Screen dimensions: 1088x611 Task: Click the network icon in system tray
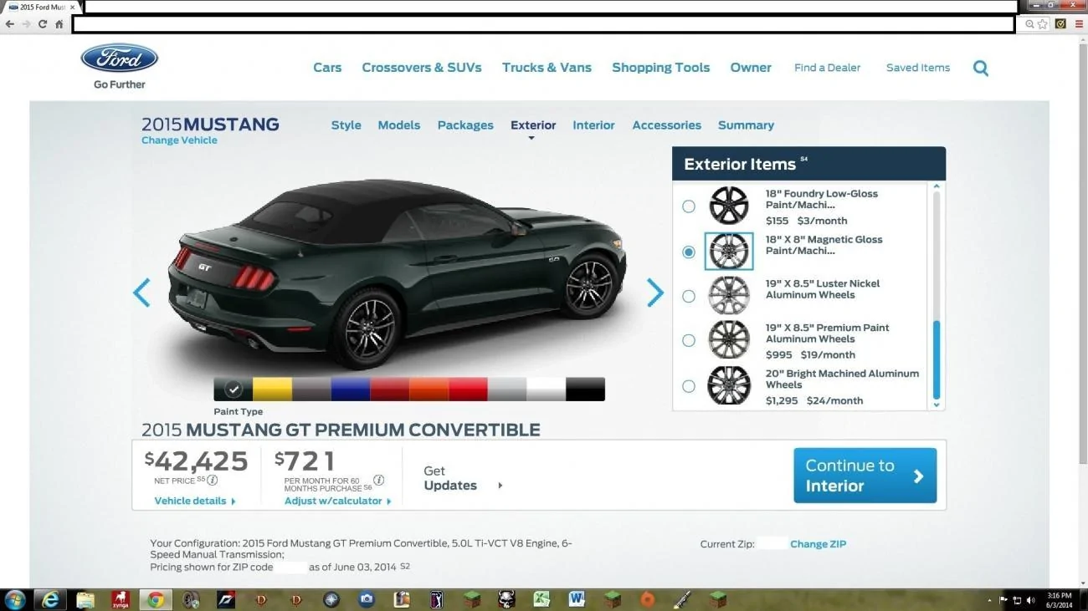(x=1017, y=600)
